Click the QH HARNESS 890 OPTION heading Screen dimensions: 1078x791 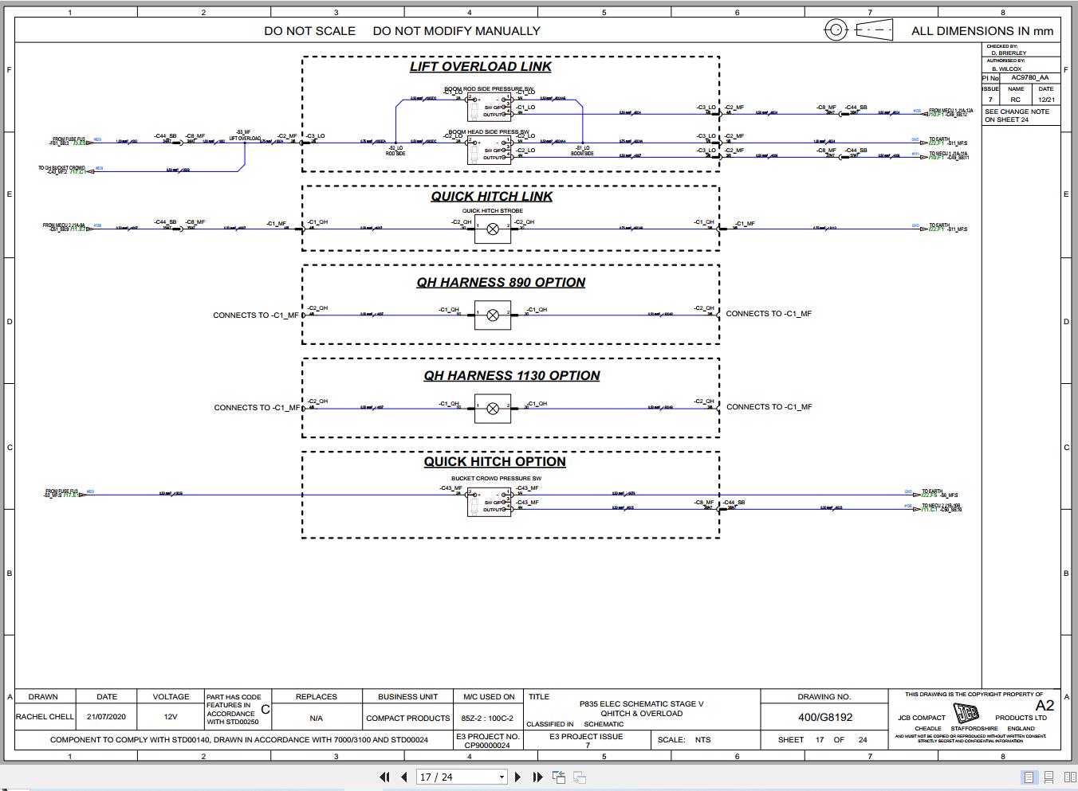[x=501, y=283]
